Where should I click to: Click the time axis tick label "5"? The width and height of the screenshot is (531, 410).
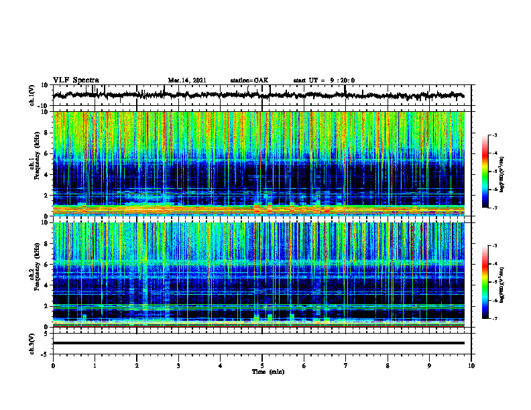pyautogui.click(x=262, y=366)
